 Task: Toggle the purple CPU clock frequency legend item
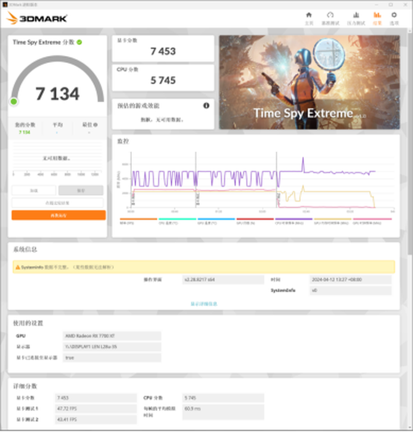tap(293, 221)
